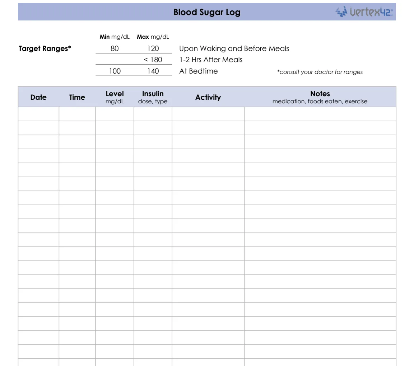
Task: Edit the minimum value 80
Action: point(115,48)
